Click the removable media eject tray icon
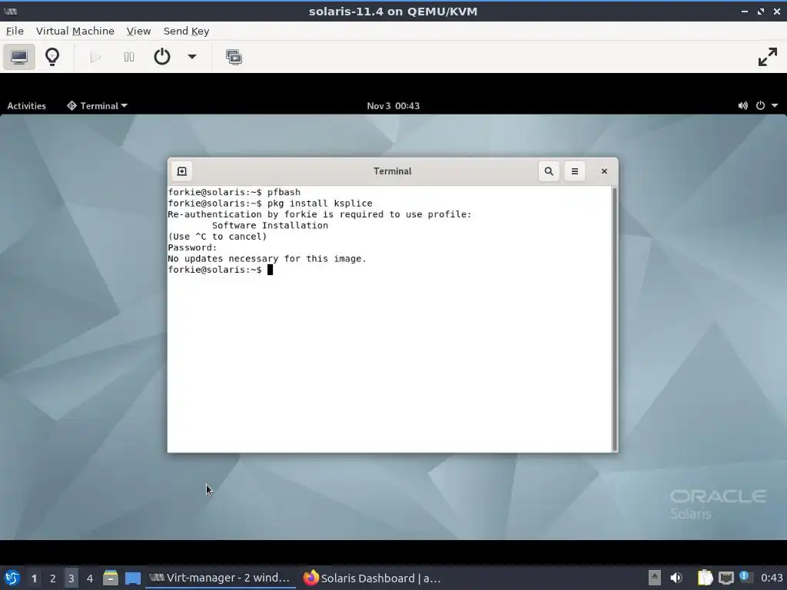Image resolution: width=787 pixels, height=590 pixels. pyautogui.click(x=654, y=578)
